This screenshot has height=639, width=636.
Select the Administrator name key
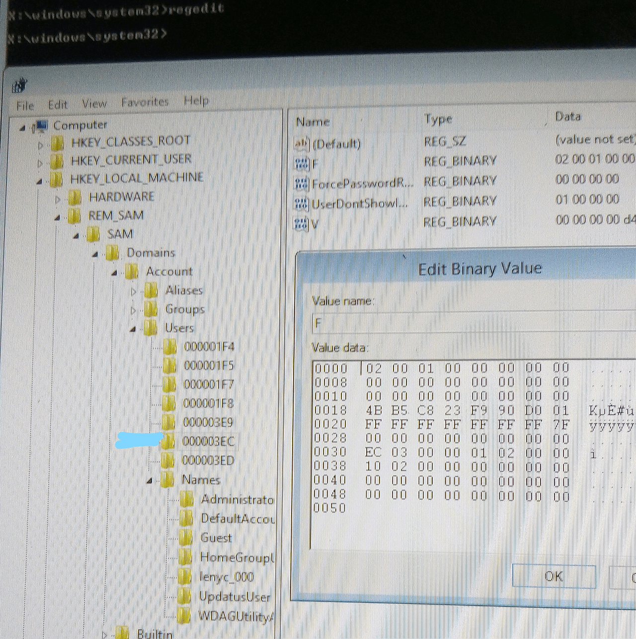238,499
